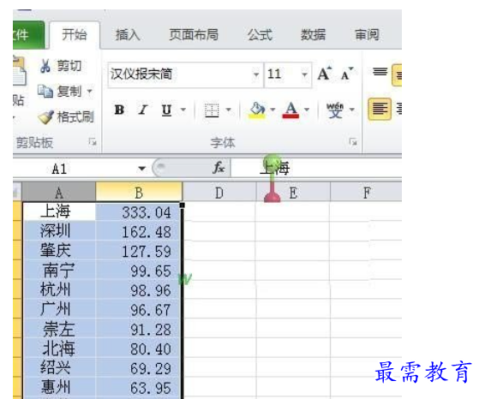The width and height of the screenshot is (479, 399).
Task: Select cell containing 绍兴
Action: pyautogui.click(x=59, y=367)
